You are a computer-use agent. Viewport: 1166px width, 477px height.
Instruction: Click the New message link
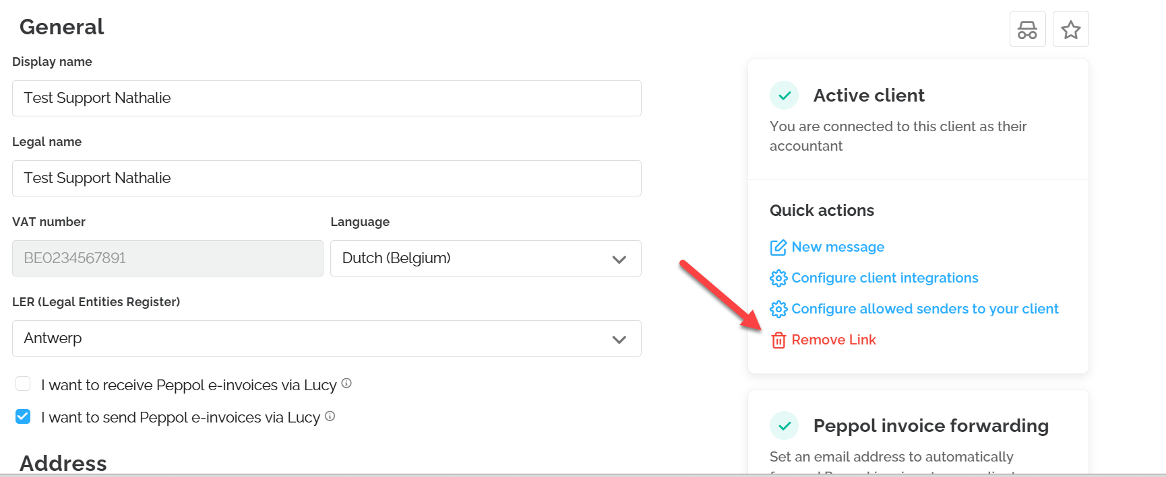[838, 247]
